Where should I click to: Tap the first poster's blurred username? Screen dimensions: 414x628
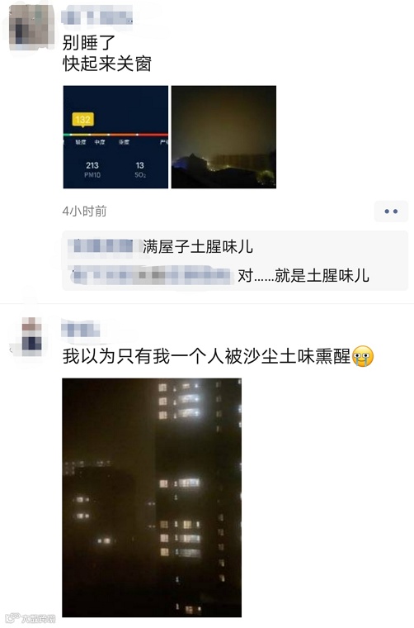click(x=96, y=17)
